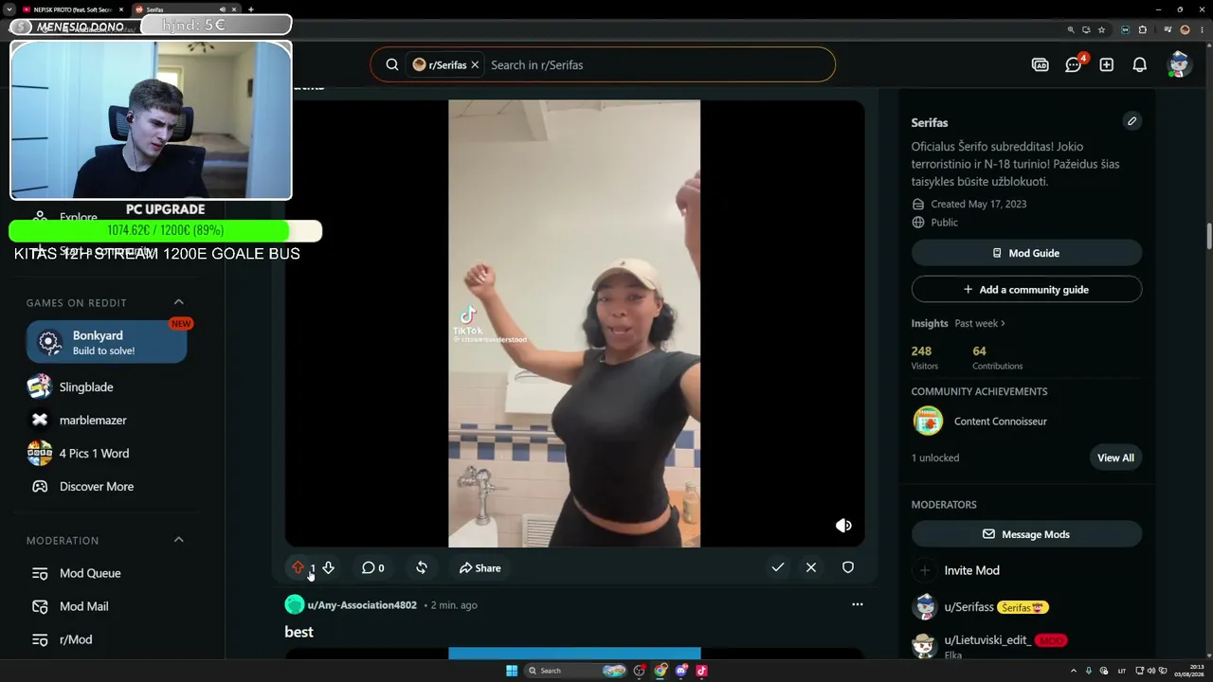Viewport: 1213px width, 682px height.
Task: Open Chrome from the taskbar
Action: click(x=661, y=671)
